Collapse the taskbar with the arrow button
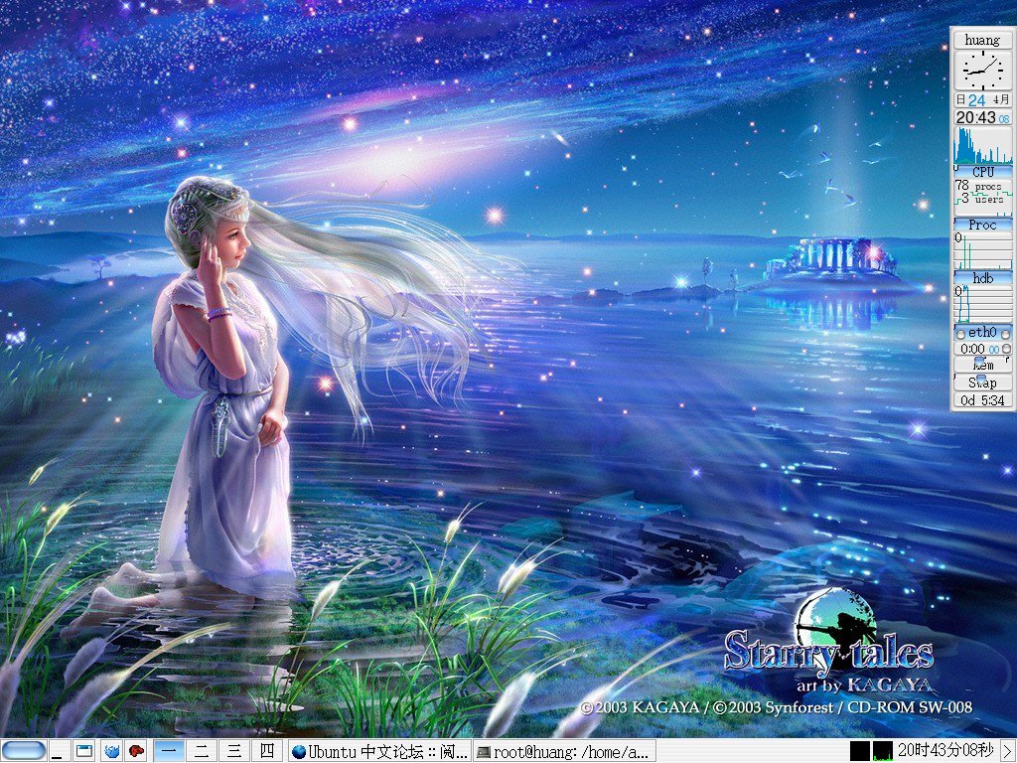Screen dimensions: 1017x763 (x=1008, y=751)
